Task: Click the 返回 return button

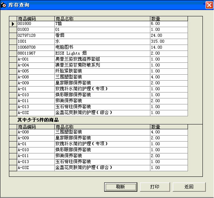Action: click(x=189, y=187)
